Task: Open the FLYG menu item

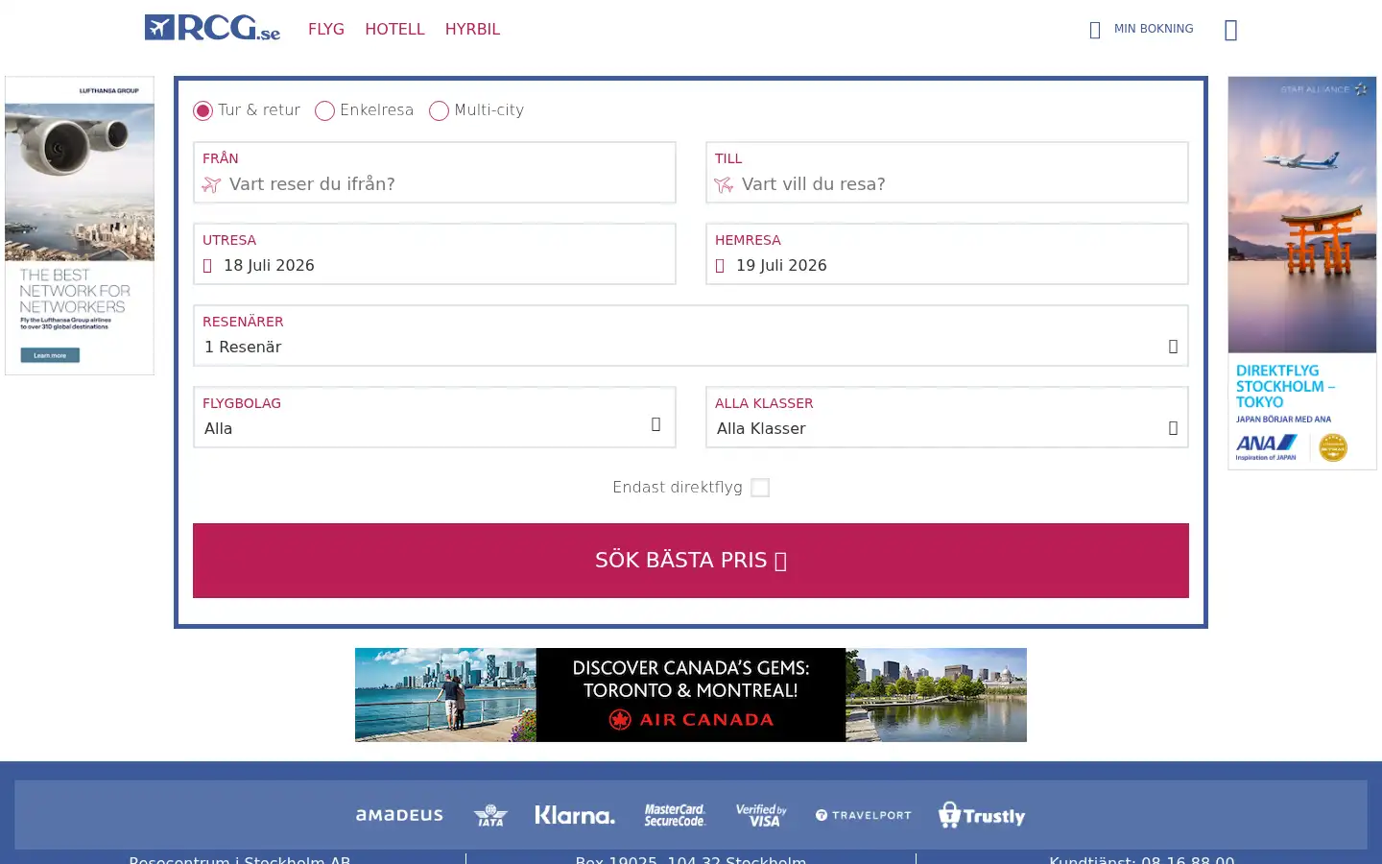Action: (326, 29)
